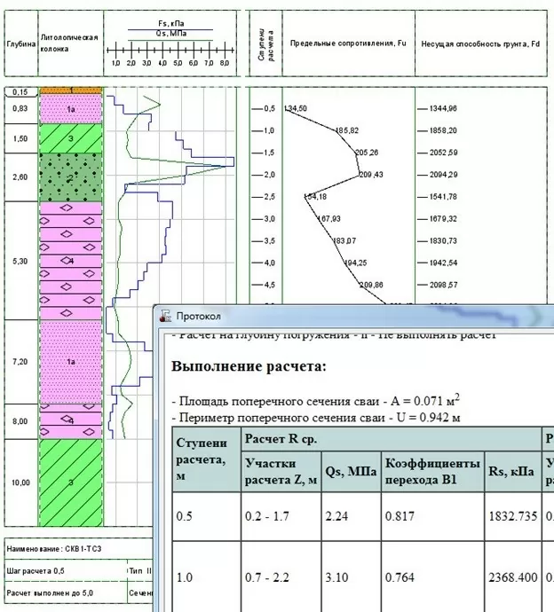
Task: Click the depth label 1,50
Action: tap(20, 138)
